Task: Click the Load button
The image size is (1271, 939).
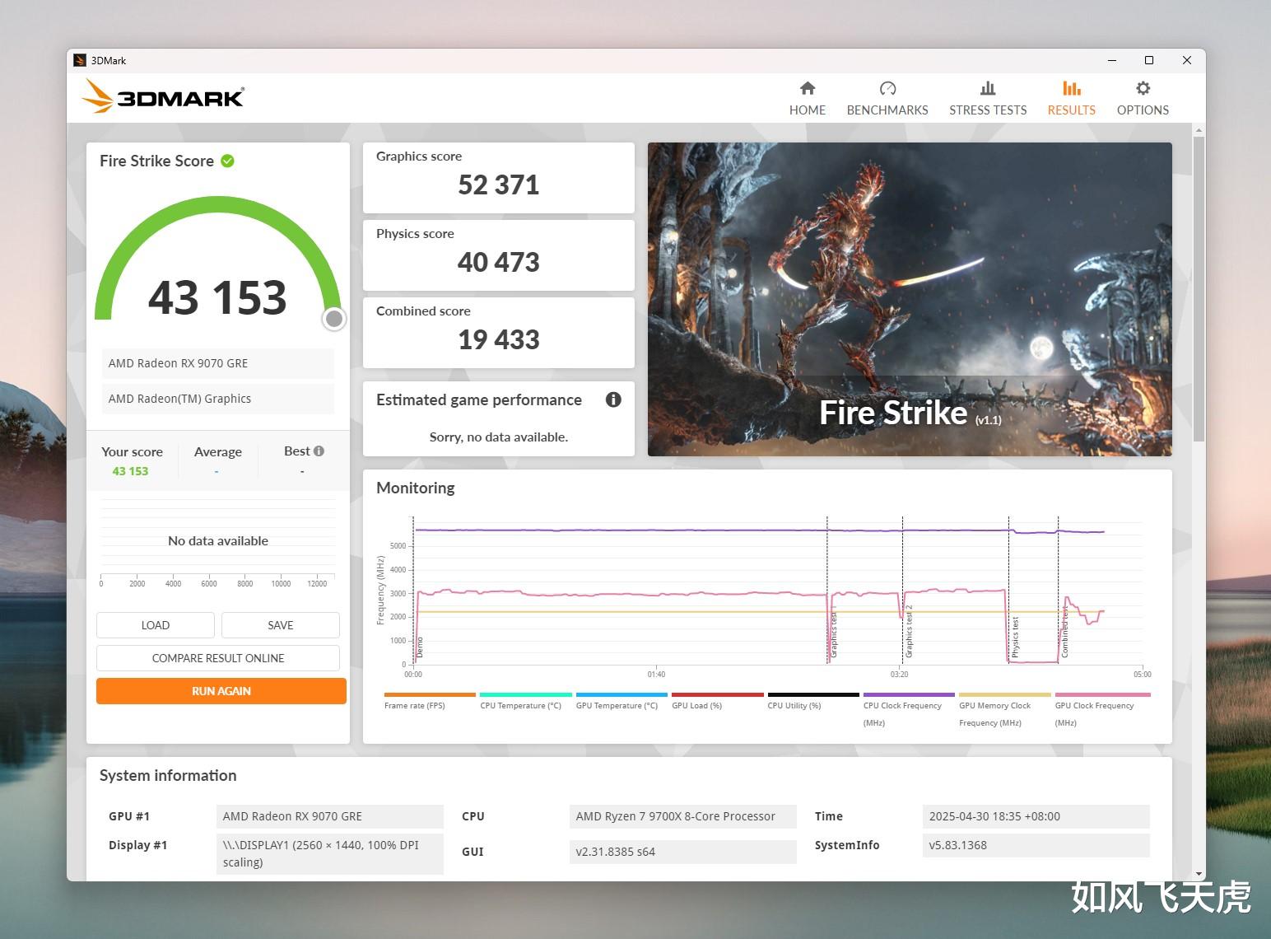Action: pyautogui.click(x=156, y=625)
